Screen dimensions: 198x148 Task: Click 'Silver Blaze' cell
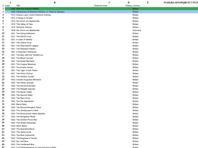point(22,126)
